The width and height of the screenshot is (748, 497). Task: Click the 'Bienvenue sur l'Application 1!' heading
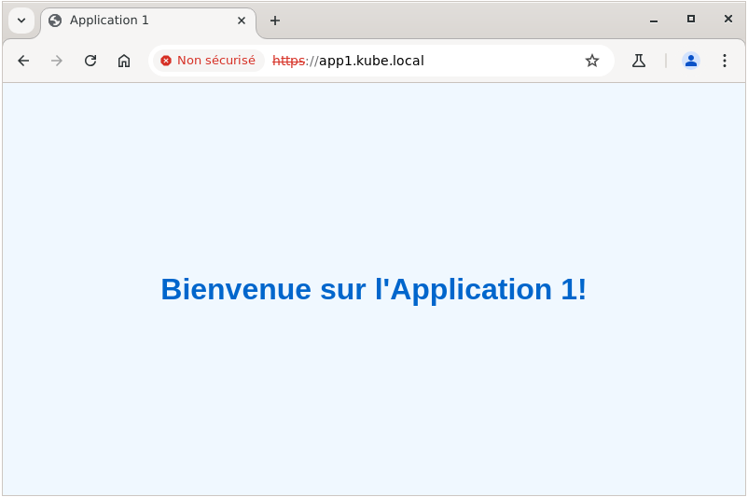point(373,289)
